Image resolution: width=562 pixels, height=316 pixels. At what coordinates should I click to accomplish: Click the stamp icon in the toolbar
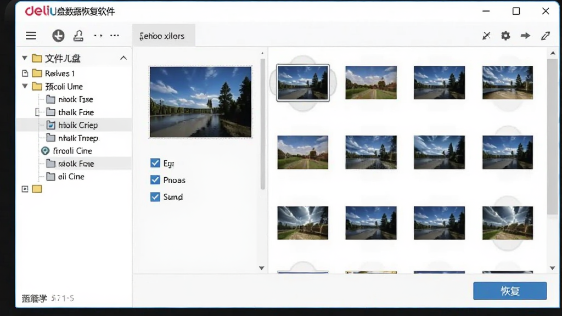click(x=78, y=36)
